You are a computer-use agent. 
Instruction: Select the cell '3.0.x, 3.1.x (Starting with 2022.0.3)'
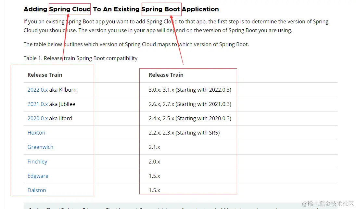(x=190, y=90)
